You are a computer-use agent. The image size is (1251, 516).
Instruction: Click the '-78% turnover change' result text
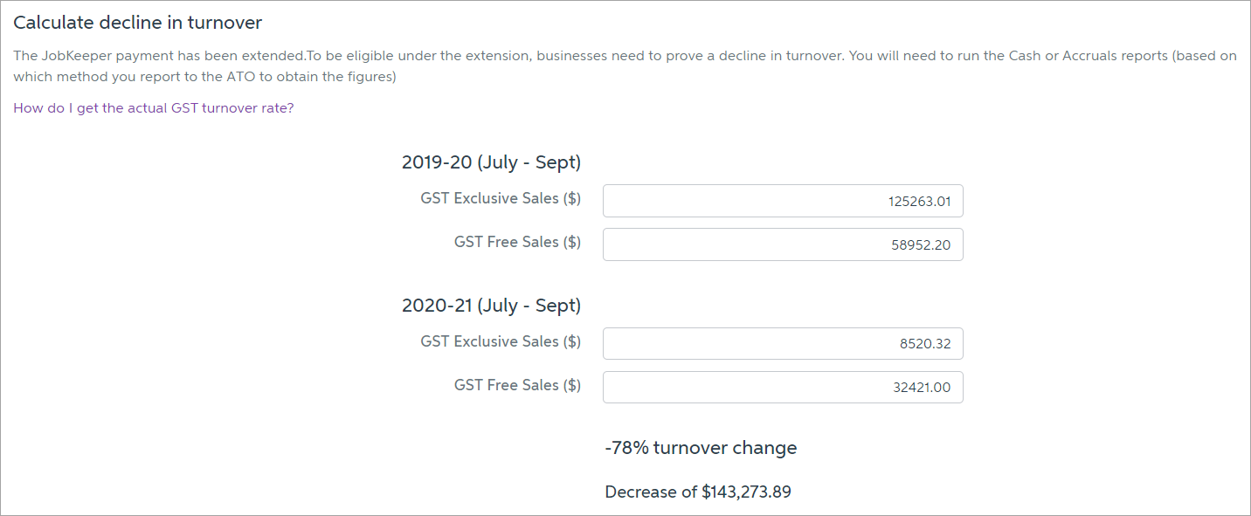[701, 448]
